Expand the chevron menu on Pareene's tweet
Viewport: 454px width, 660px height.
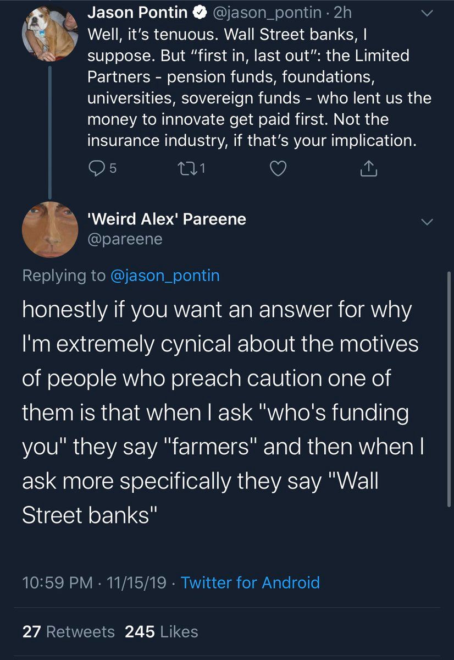pyautogui.click(x=427, y=222)
